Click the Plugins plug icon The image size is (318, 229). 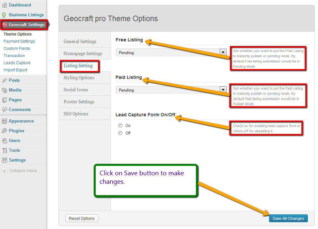(5, 131)
